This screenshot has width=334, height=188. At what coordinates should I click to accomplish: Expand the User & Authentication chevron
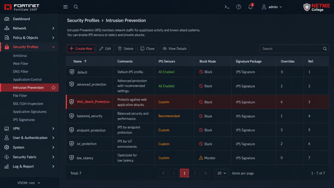coord(53,138)
